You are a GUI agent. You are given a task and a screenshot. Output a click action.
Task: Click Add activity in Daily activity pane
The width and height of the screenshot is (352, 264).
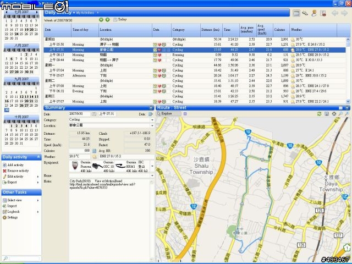coord(13,165)
